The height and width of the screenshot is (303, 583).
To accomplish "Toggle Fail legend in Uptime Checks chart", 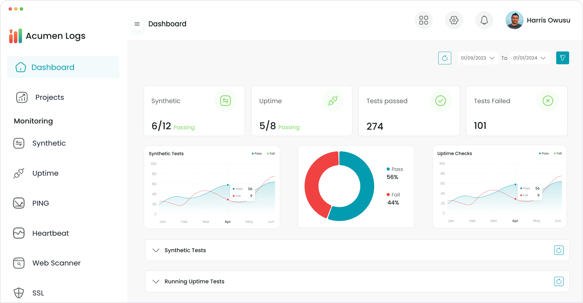I will [x=558, y=153].
